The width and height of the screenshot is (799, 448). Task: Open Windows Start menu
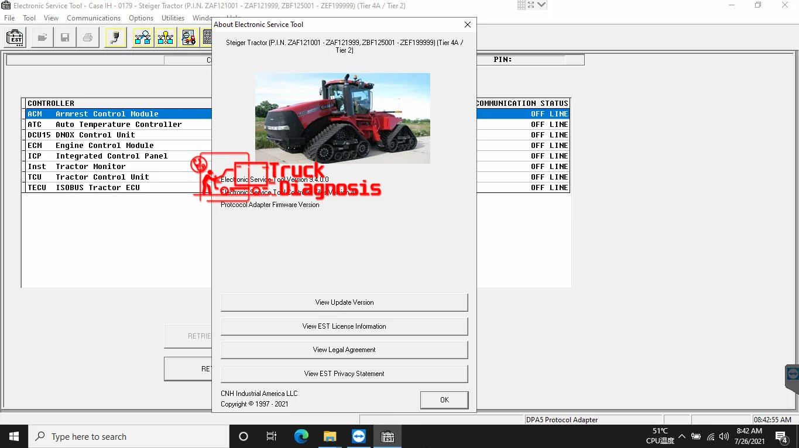(x=14, y=436)
